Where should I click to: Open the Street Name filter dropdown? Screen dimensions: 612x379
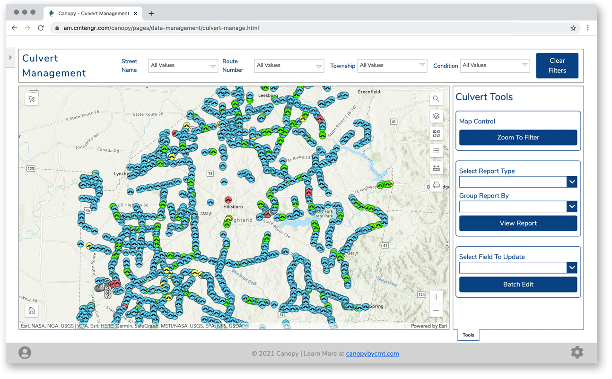click(183, 66)
